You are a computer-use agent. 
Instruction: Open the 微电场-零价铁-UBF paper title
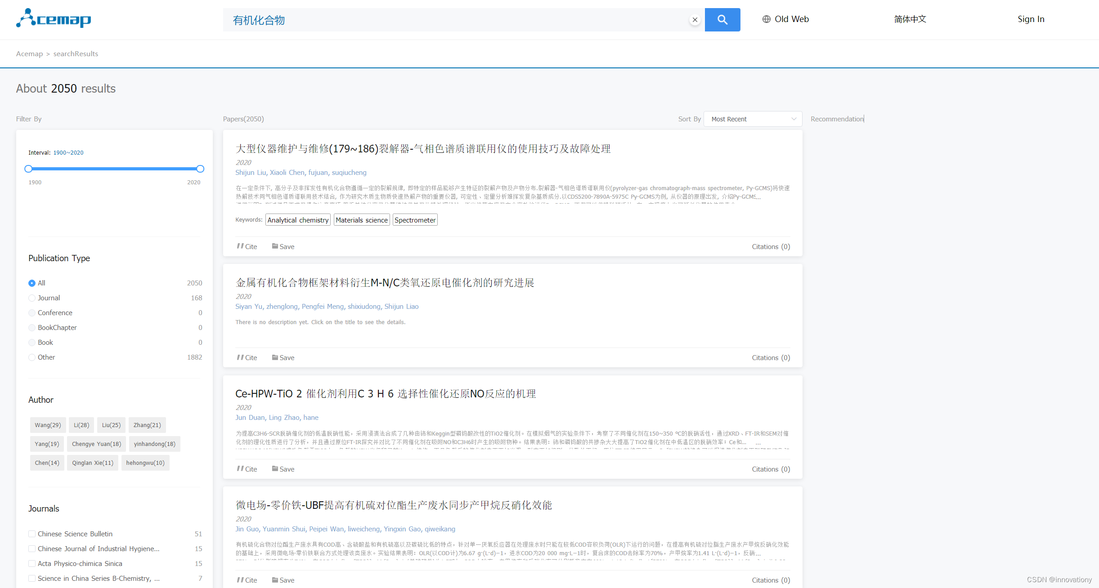click(x=394, y=505)
